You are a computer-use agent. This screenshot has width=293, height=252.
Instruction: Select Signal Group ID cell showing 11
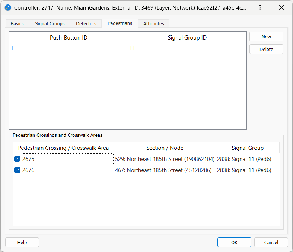[187, 48]
